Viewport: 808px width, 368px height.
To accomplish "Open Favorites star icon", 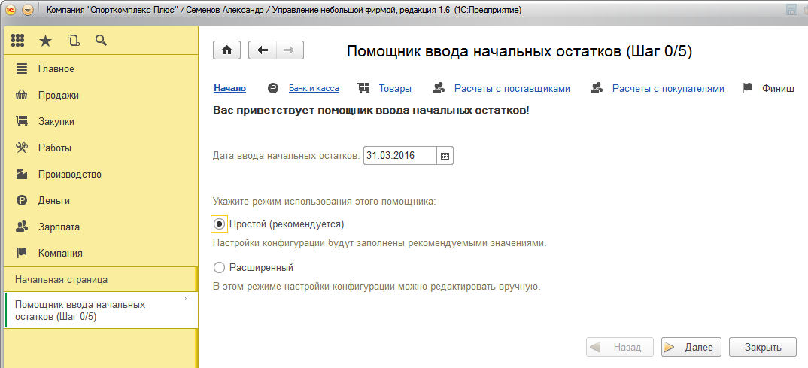I will pyautogui.click(x=46, y=41).
